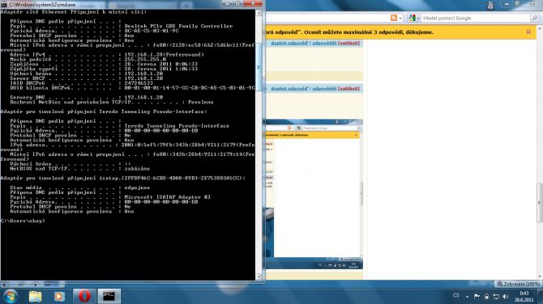Click the 'BC-AE-C5-03-01-9C' physical address
The width and height of the screenshot is (543, 304).
pos(152,31)
